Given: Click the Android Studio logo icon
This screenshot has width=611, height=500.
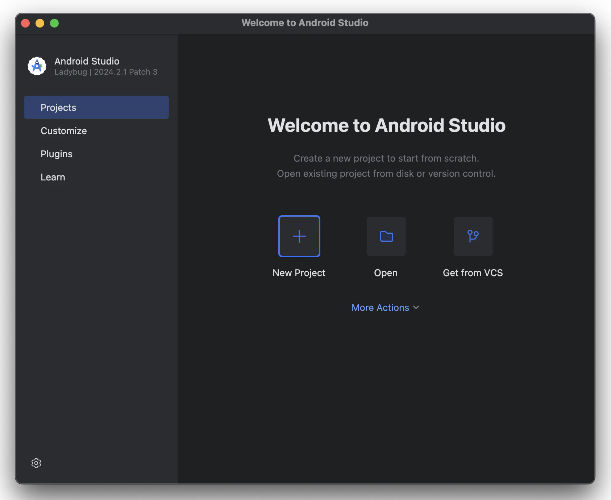Looking at the screenshot, I should (x=37, y=66).
